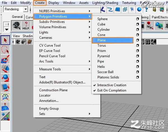Activate the Rotate tool
168x132 pixels.
coord(5,78)
